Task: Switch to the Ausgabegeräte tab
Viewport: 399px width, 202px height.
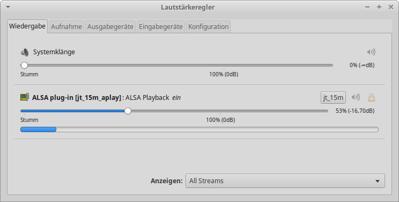Action: tap(110, 27)
